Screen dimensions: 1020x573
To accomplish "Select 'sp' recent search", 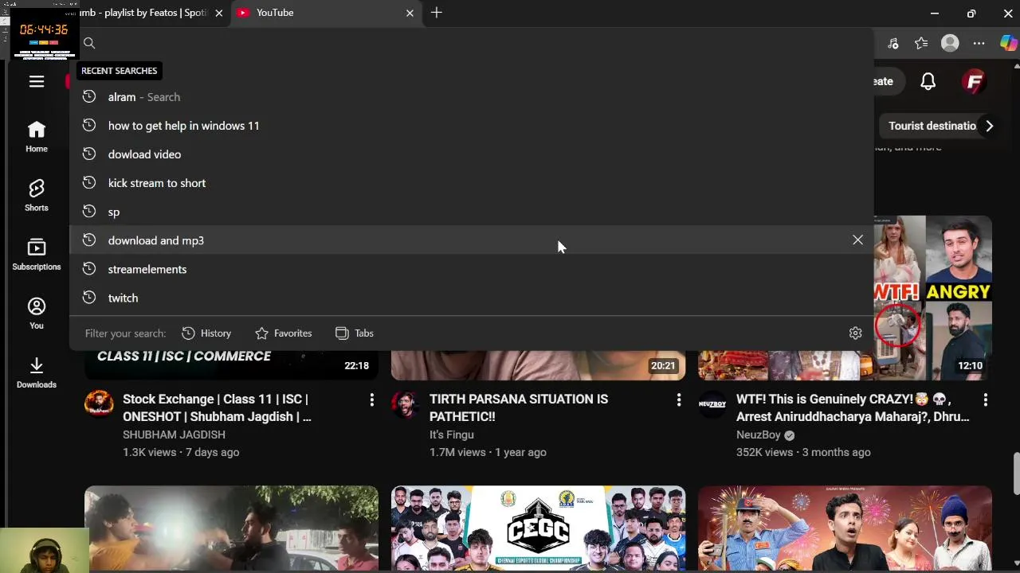I will [x=472, y=212].
